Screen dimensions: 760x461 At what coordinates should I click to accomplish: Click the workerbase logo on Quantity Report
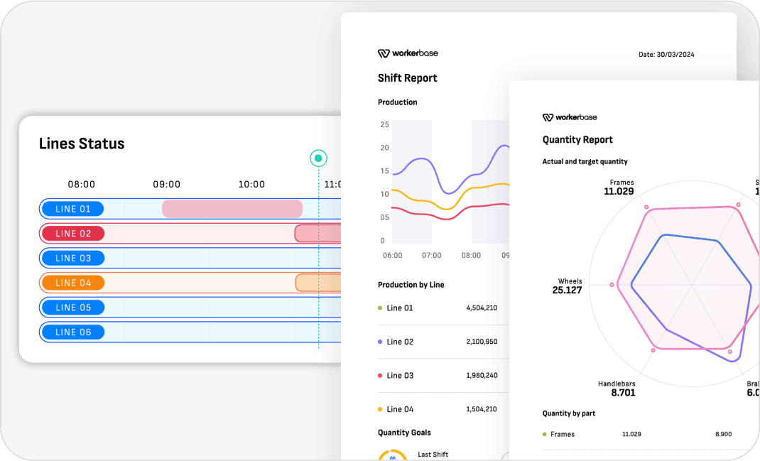point(570,117)
